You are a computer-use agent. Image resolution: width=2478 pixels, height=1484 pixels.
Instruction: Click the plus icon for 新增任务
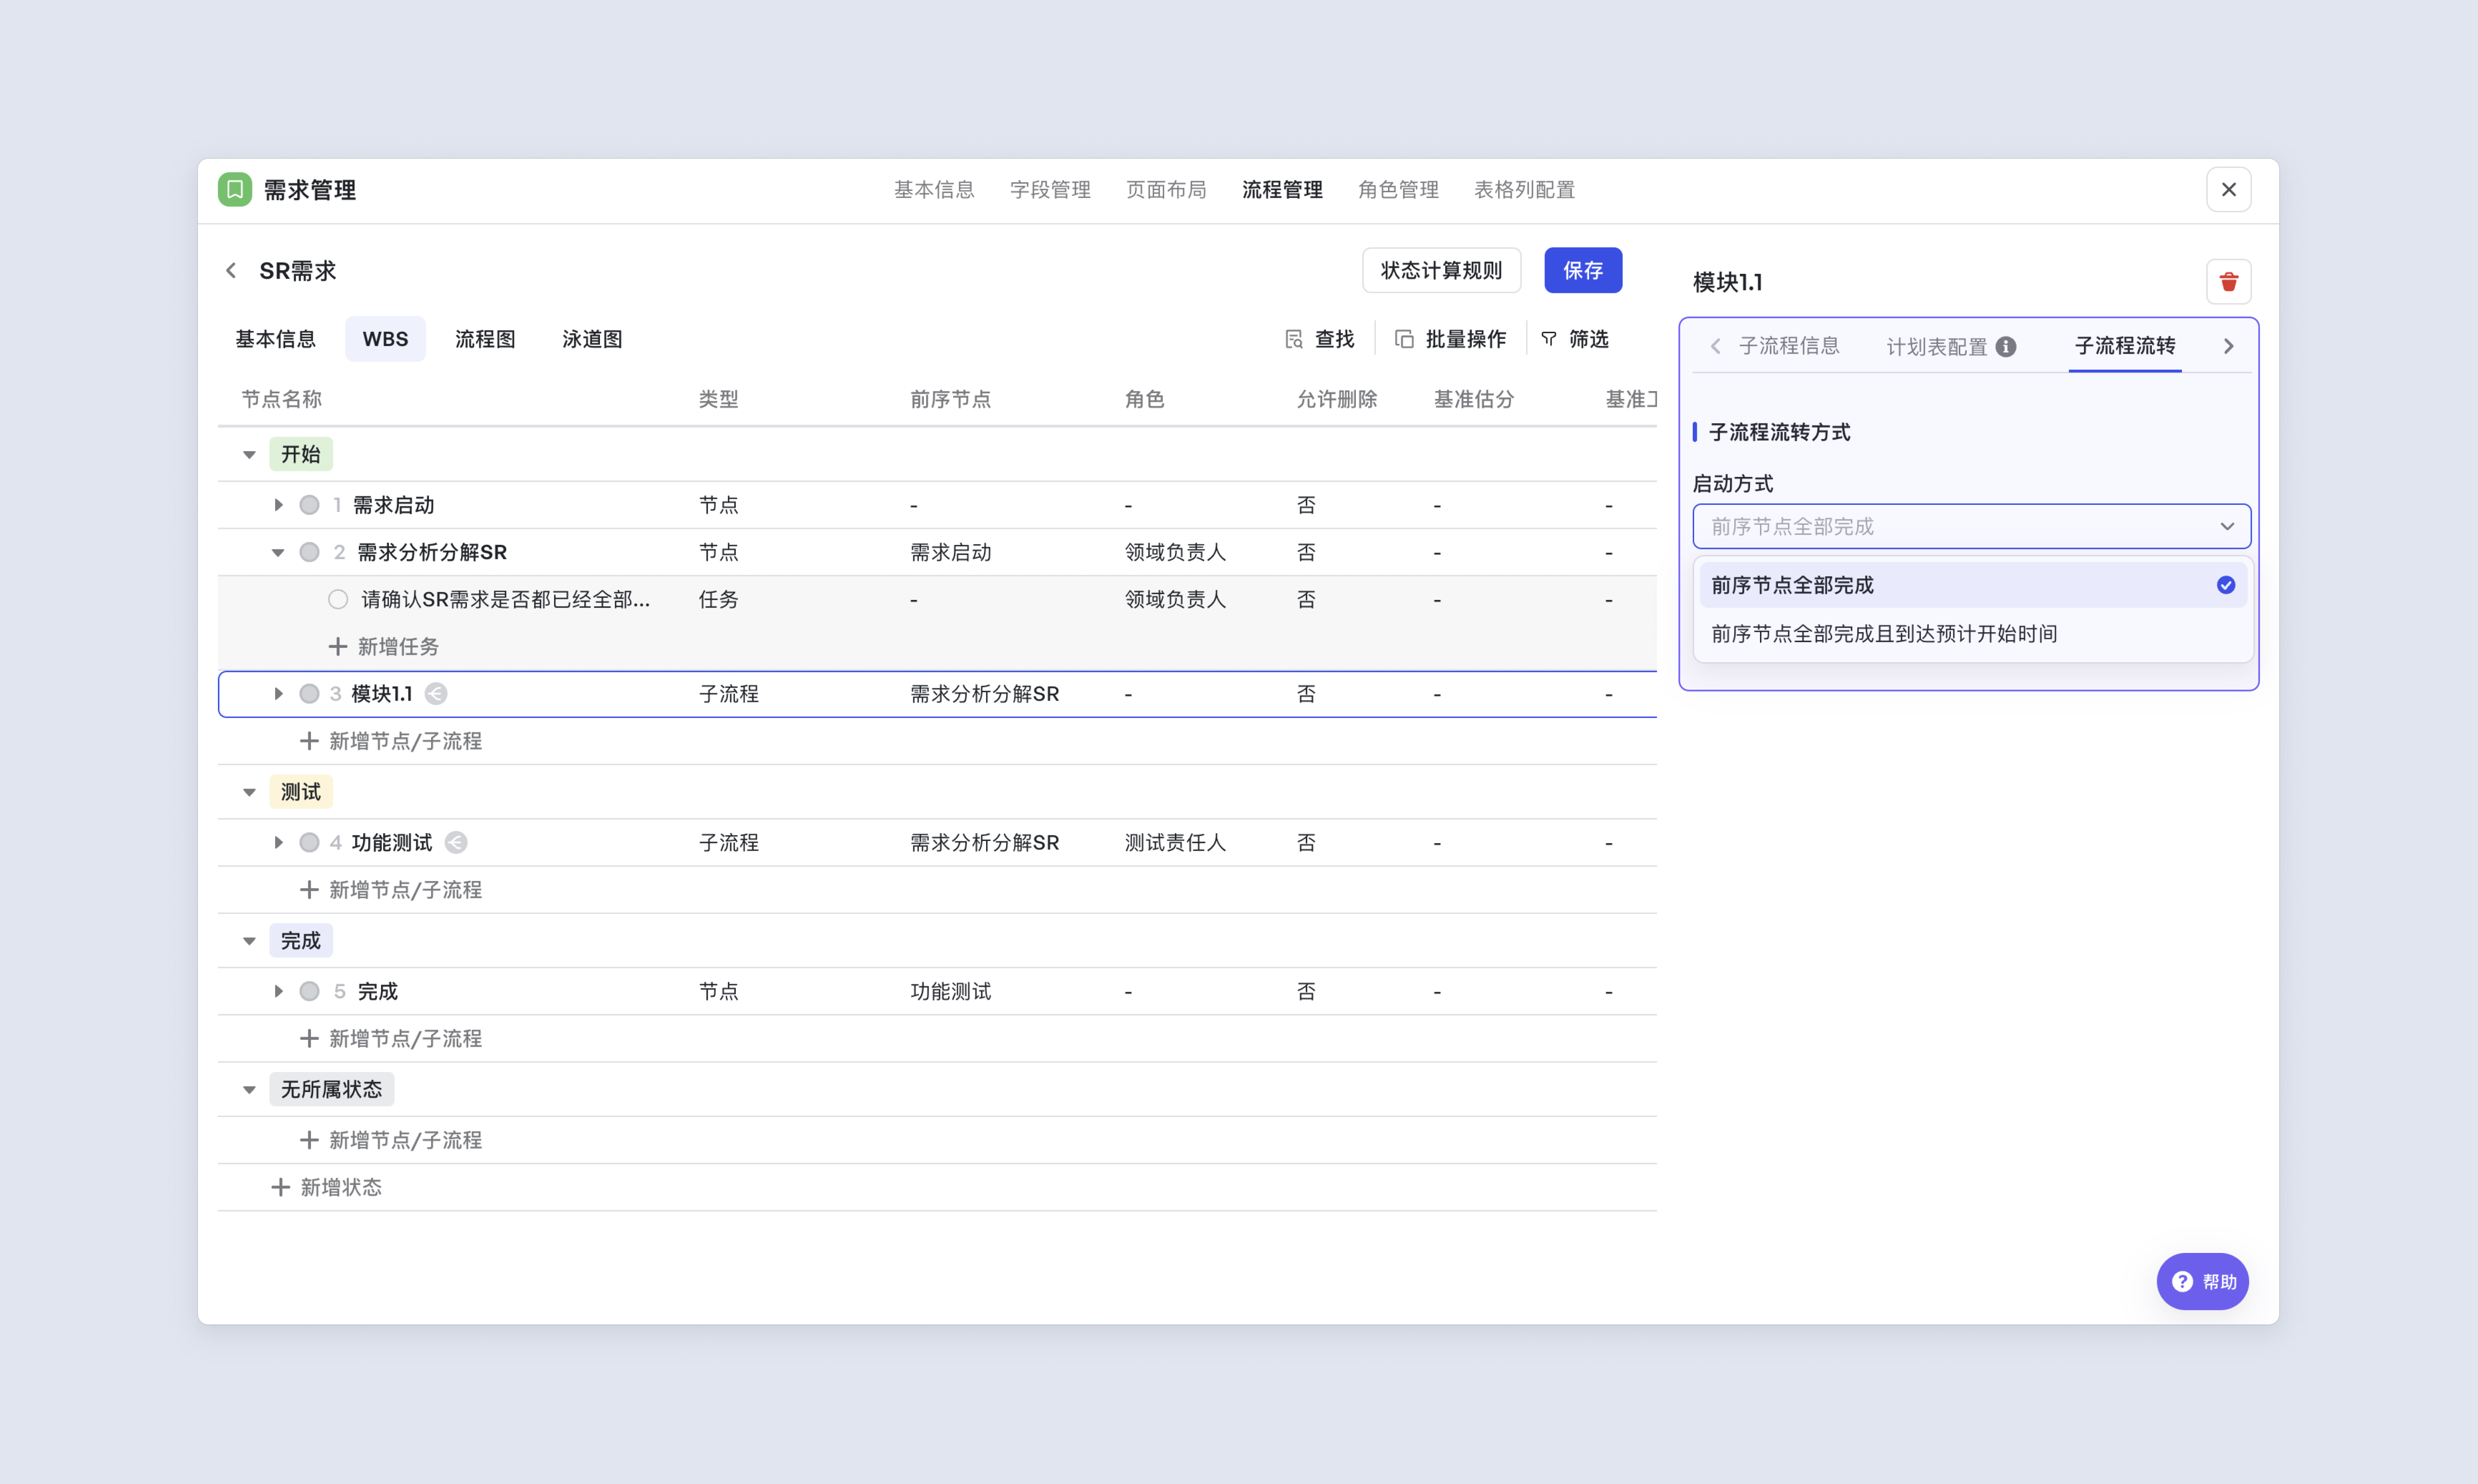338,646
